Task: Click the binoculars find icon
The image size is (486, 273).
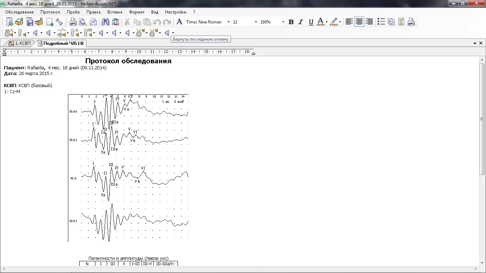Action: [x=105, y=22]
